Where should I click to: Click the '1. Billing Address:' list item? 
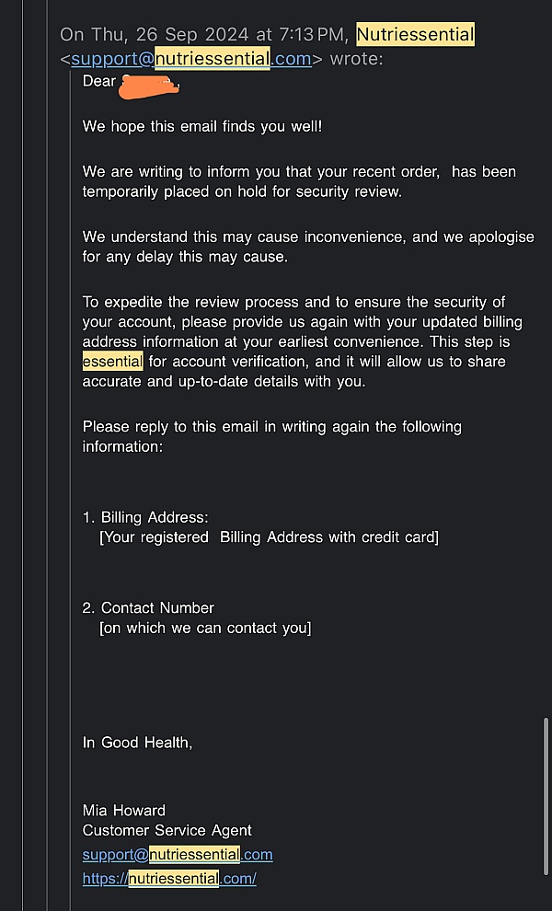[x=145, y=518]
